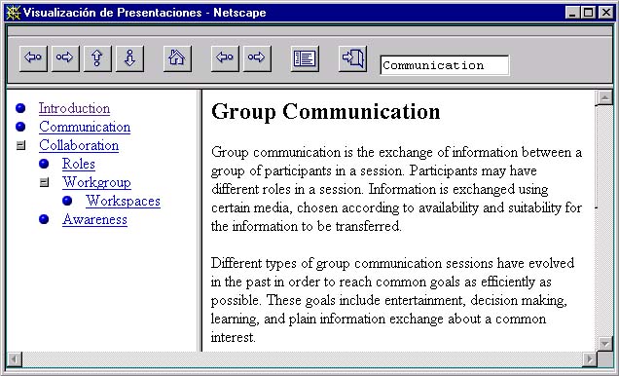This screenshot has height=376, width=619.
Task: Click the blue bullet beside Workspaces
Action: tap(67, 201)
